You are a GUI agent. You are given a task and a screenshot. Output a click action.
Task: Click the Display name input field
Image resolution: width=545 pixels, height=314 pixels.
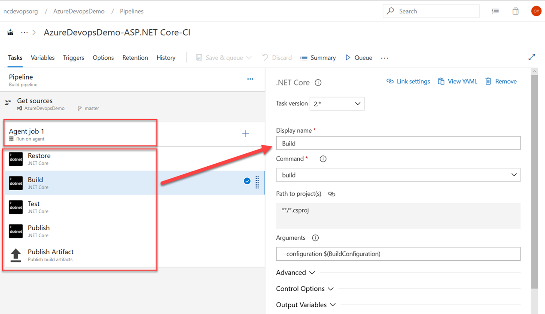tap(398, 143)
